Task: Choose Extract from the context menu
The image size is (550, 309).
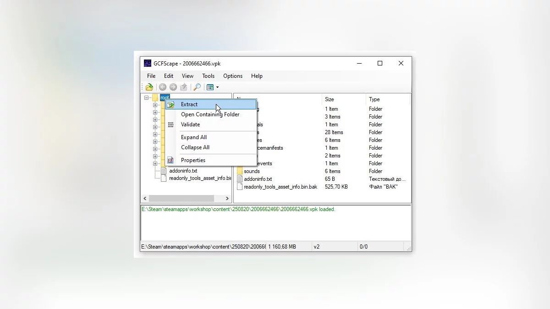Action: 211,104
